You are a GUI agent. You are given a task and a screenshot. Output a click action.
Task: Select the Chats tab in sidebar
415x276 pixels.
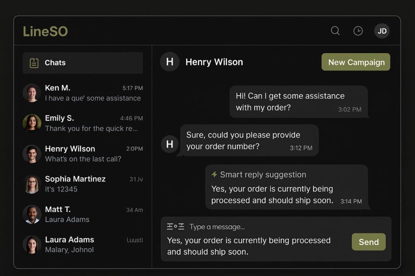click(83, 63)
